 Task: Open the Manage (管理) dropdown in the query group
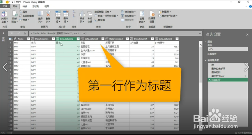tap(24, 20)
